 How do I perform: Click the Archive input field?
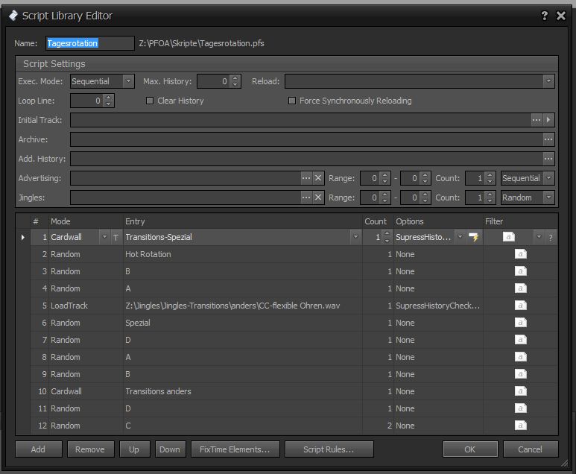pyautogui.click(x=306, y=139)
